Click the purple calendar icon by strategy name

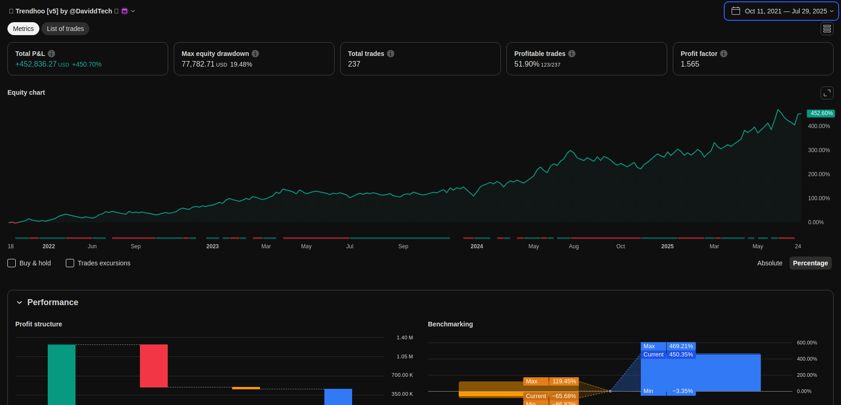point(125,11)
